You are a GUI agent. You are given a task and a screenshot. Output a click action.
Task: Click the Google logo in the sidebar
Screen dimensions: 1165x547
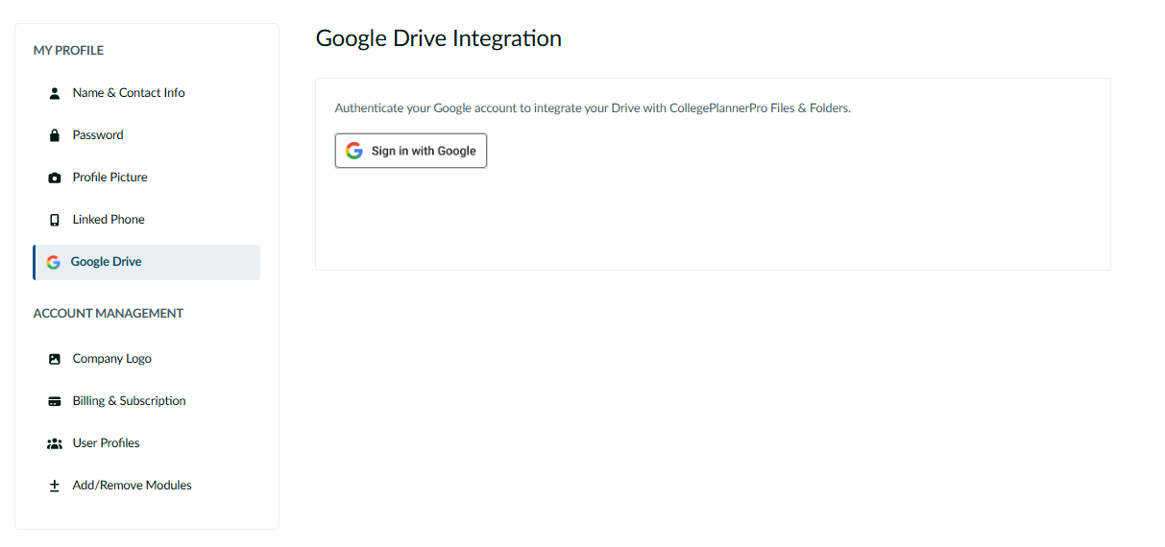point(54,262)
